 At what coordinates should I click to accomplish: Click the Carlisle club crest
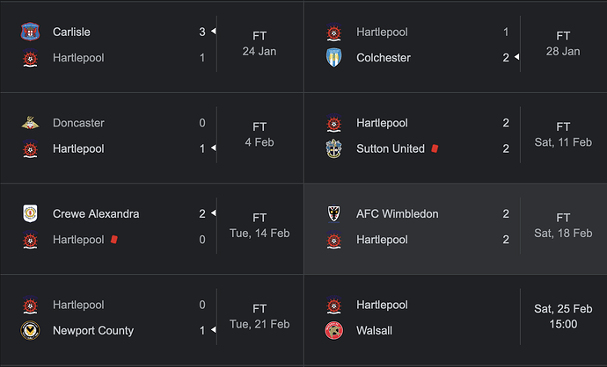30,32
